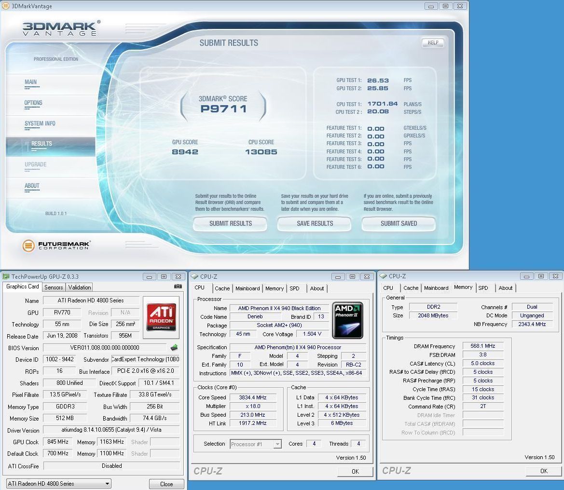Select the Graphics Card tab in GPU-Z

pyautogui.click(x=22, y=286)
